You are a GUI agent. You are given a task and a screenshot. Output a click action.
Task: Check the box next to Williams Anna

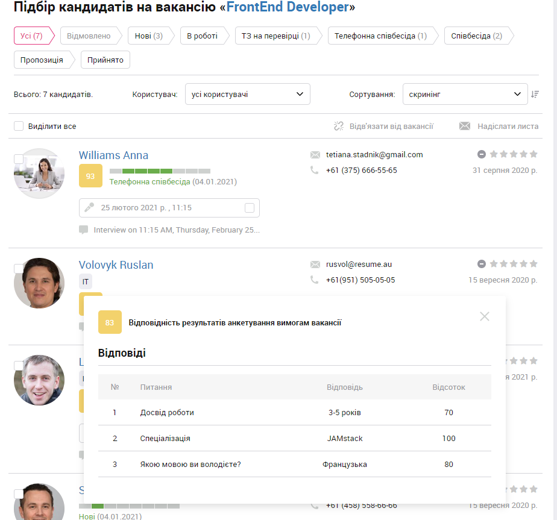(19, 158)
